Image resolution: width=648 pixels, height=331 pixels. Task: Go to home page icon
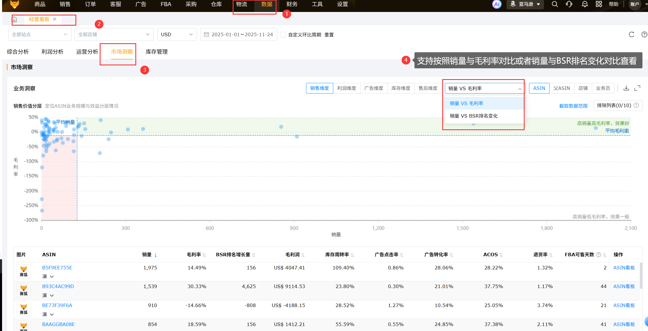point(14,19)
